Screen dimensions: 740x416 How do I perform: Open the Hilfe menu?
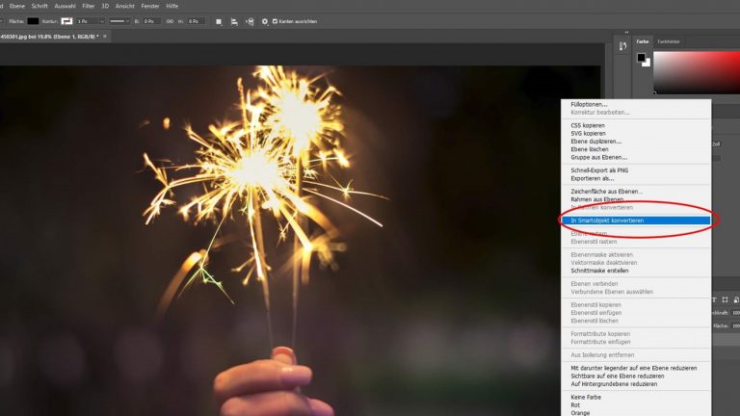(172, 6)
